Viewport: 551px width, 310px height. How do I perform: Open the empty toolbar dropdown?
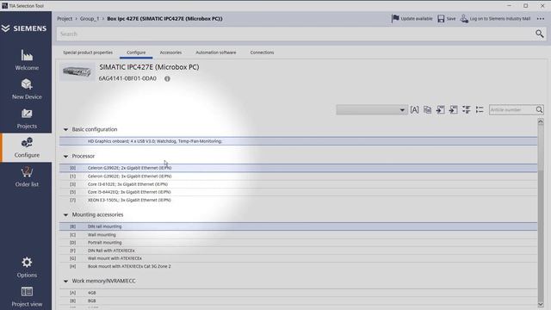pos(372,110)
